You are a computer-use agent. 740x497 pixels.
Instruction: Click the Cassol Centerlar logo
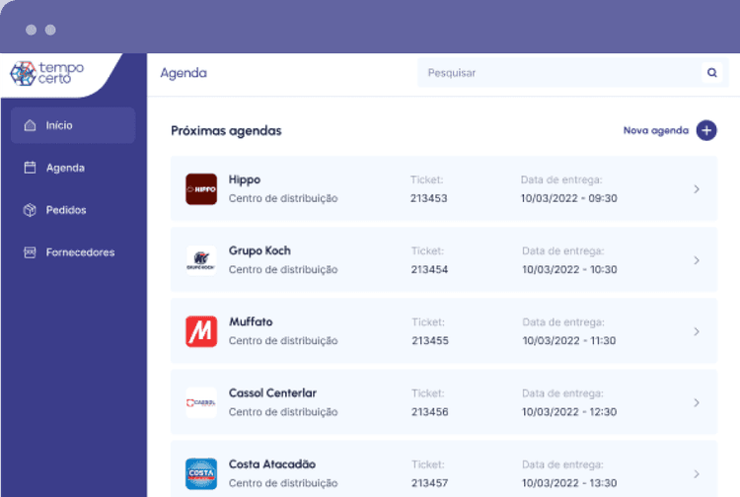tap(201, 402)
